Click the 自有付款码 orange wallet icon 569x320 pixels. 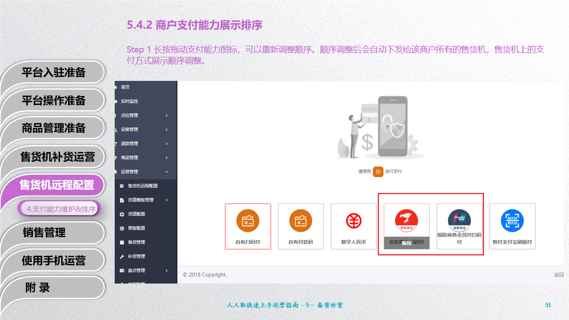point(301,221)
